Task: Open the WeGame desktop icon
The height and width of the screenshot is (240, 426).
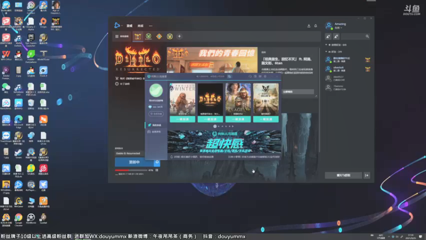Action: pyautogui.click(x=19, y=203)
